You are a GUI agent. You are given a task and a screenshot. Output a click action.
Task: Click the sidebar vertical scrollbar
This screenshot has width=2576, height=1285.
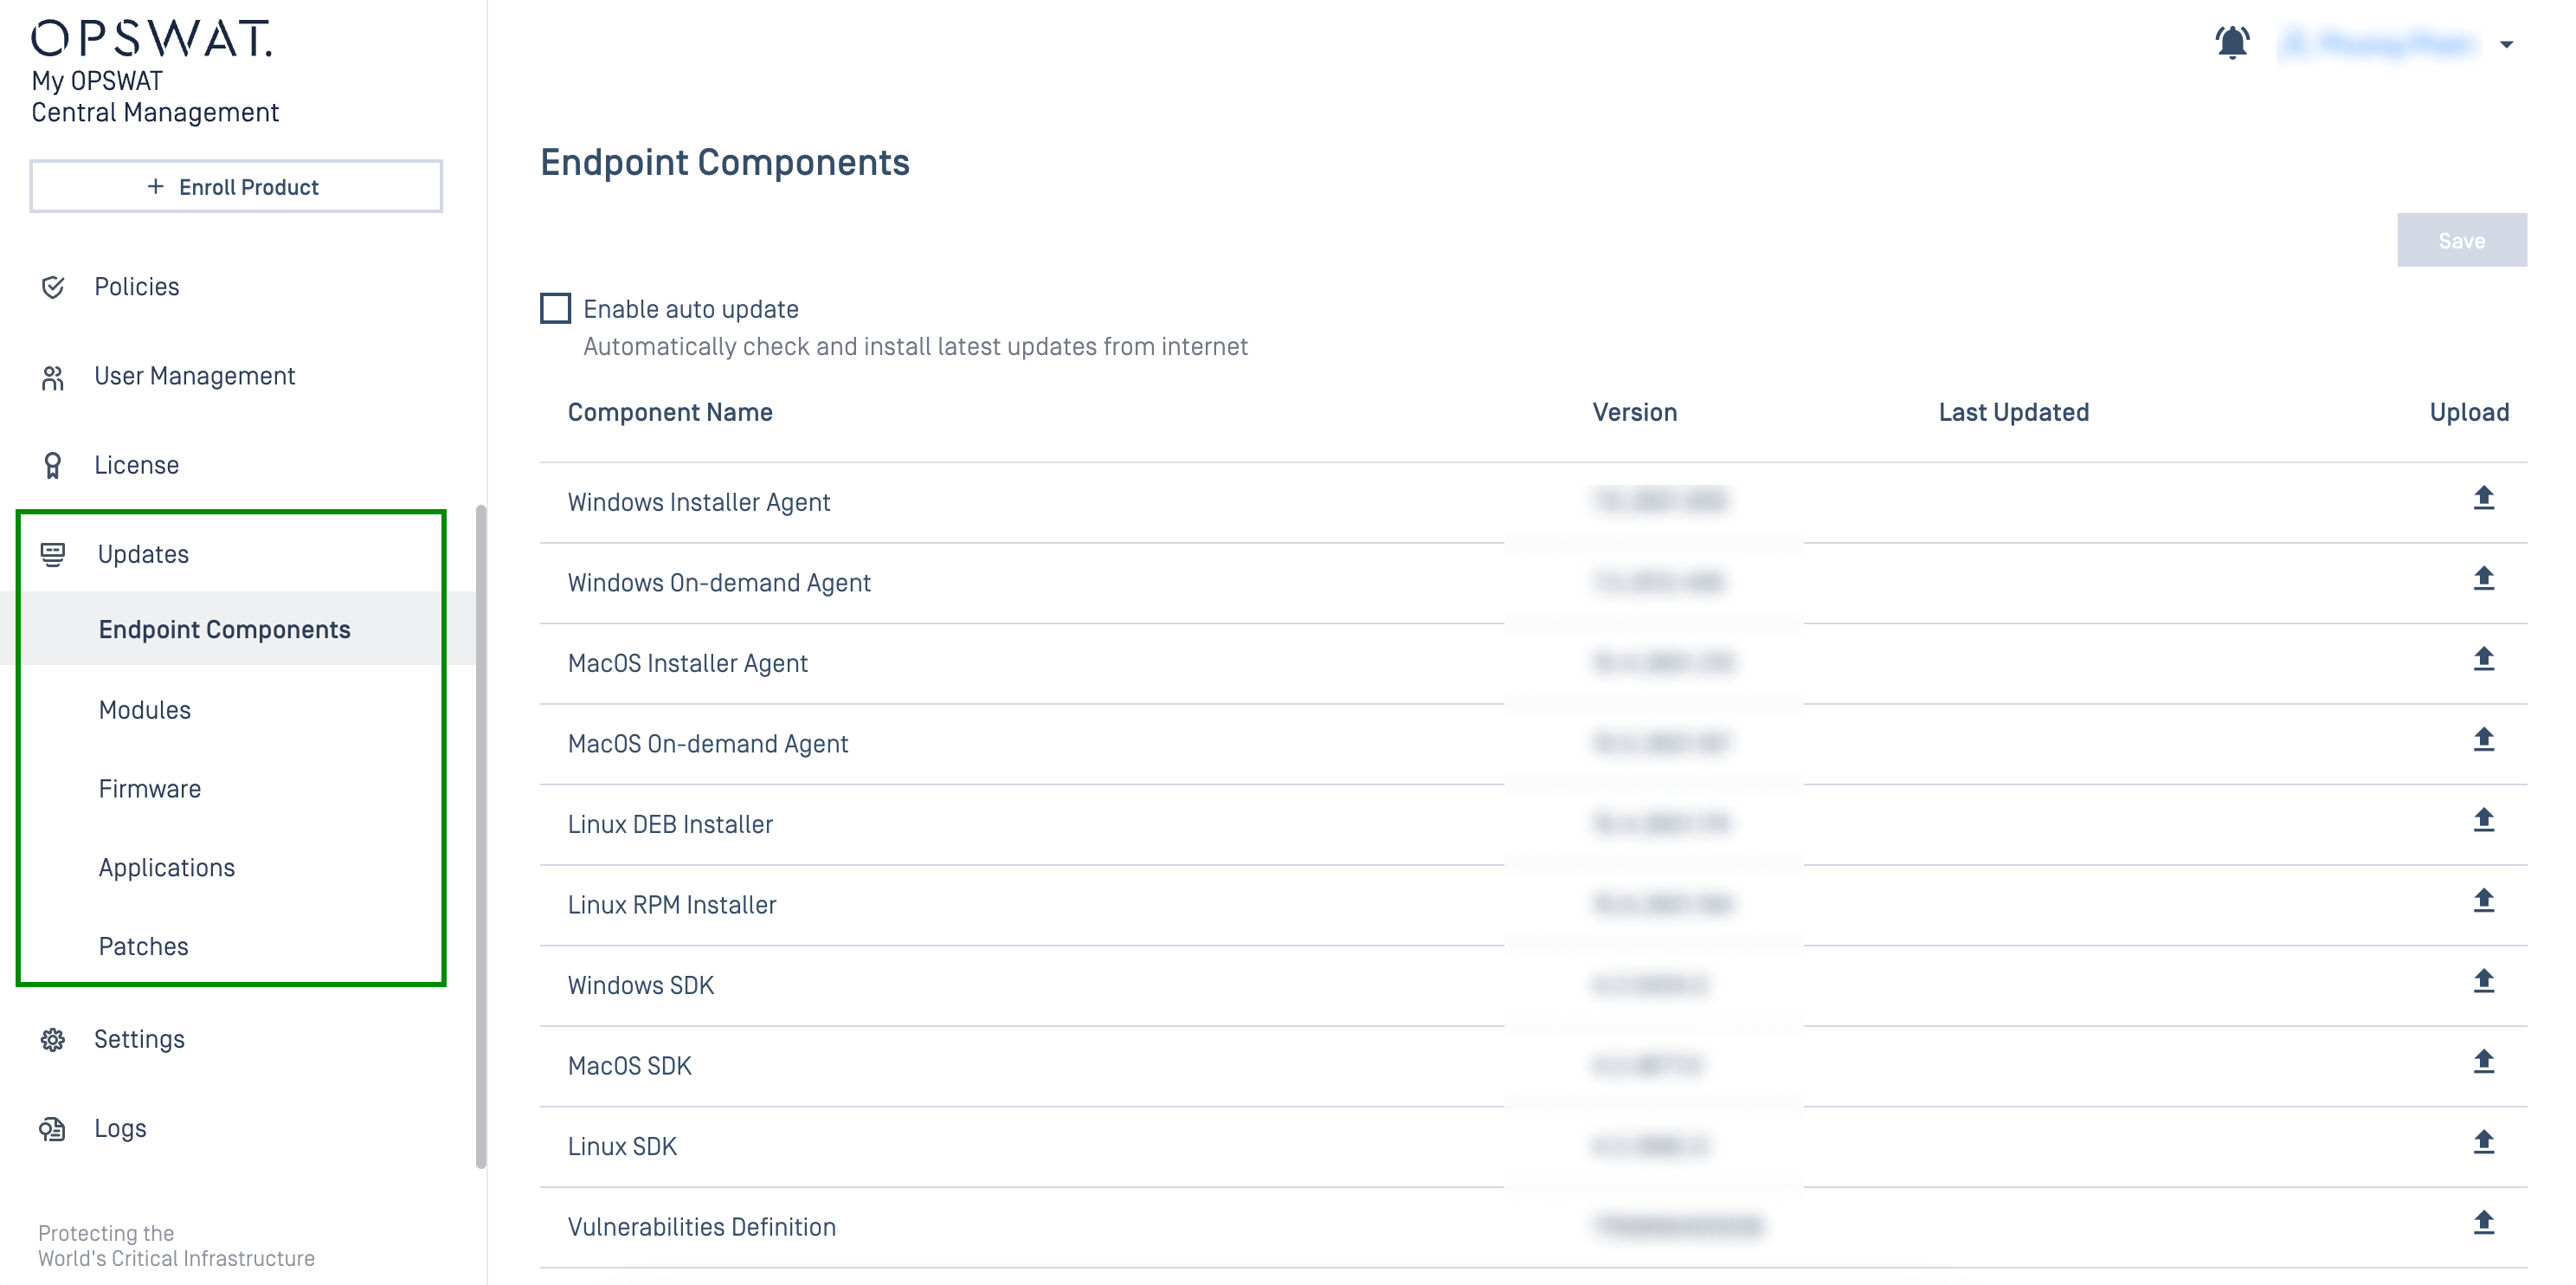point(481,836)
